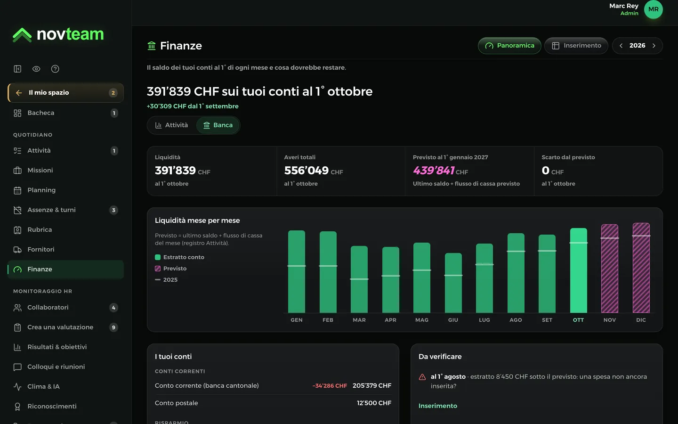
Task: Open Clima & IA pulse icon
Action: pyautogui.click(x=17, y=387)
